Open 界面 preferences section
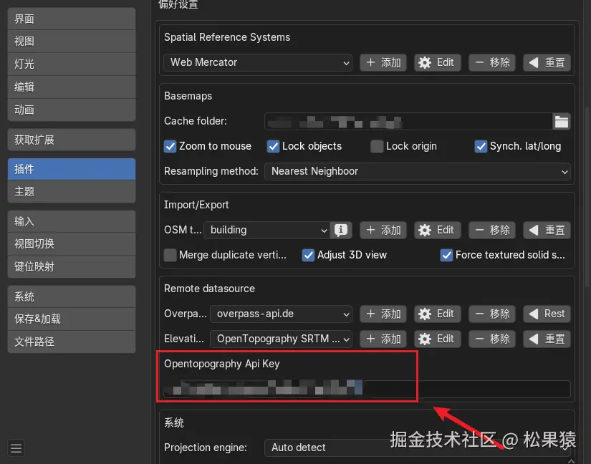This screenshot has height=464, width=591. pyautogui.click(x=72, y=19)
